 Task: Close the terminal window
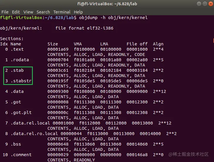point(211,4)
